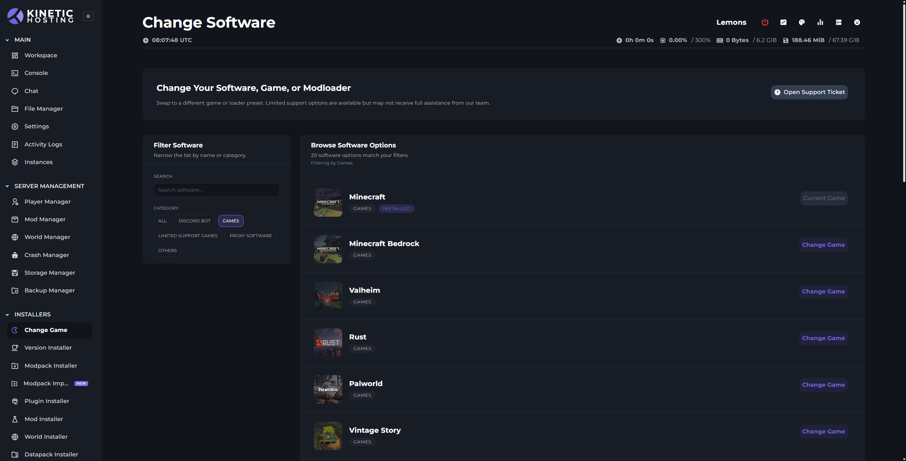Open the user account face icon
Screen dimensions: 906x461
[x=857, y=22]
